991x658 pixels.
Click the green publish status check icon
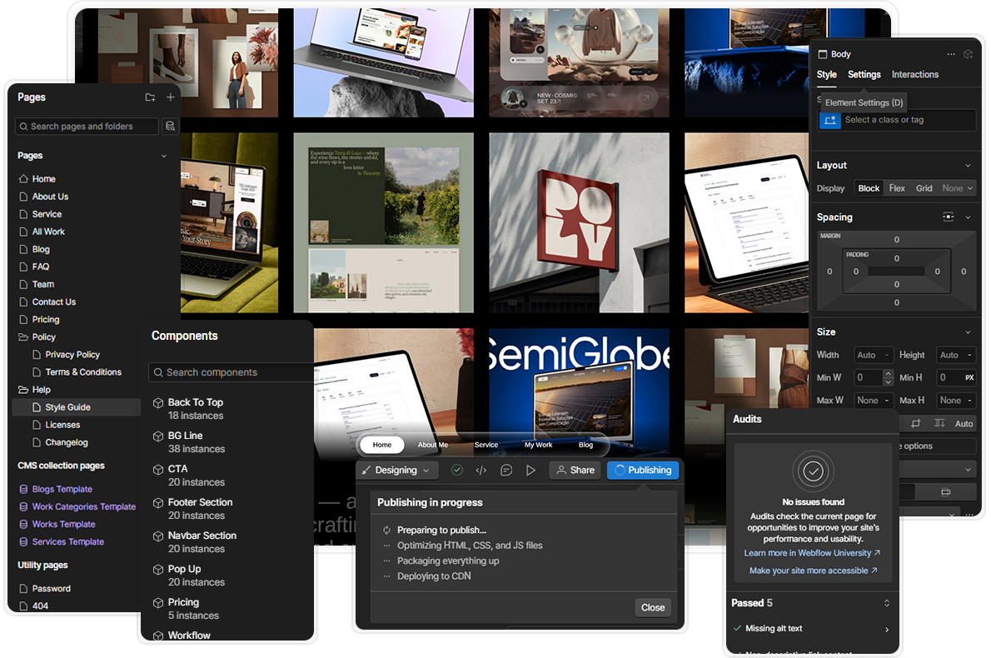click(457, 471)
